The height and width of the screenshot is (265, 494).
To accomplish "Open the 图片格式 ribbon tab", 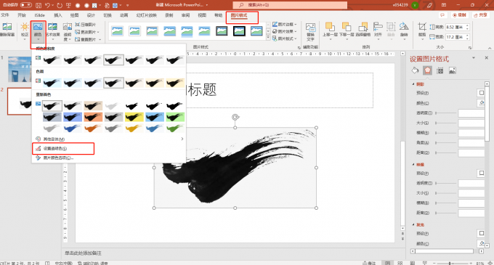I will tap(239, 15).
